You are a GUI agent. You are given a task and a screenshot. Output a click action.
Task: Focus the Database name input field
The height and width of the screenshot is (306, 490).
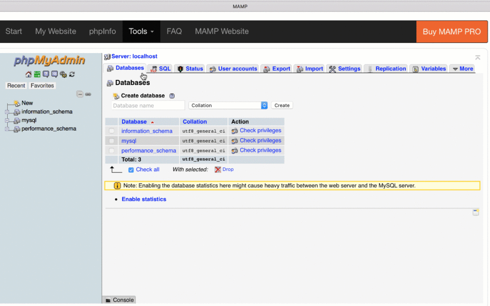tap(148, 106)
